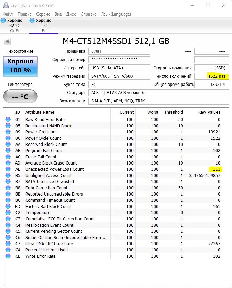Click the status circle for Unexpected Power Loss Count
232x288 pixels.
click(x=8, y=169)
